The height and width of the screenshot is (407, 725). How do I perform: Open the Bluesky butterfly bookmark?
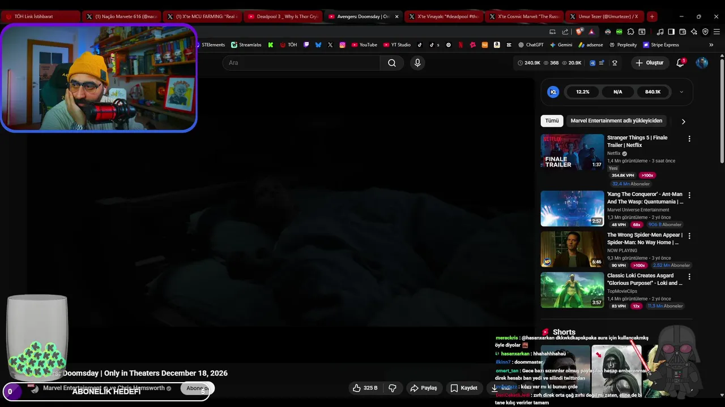point(318,45)
